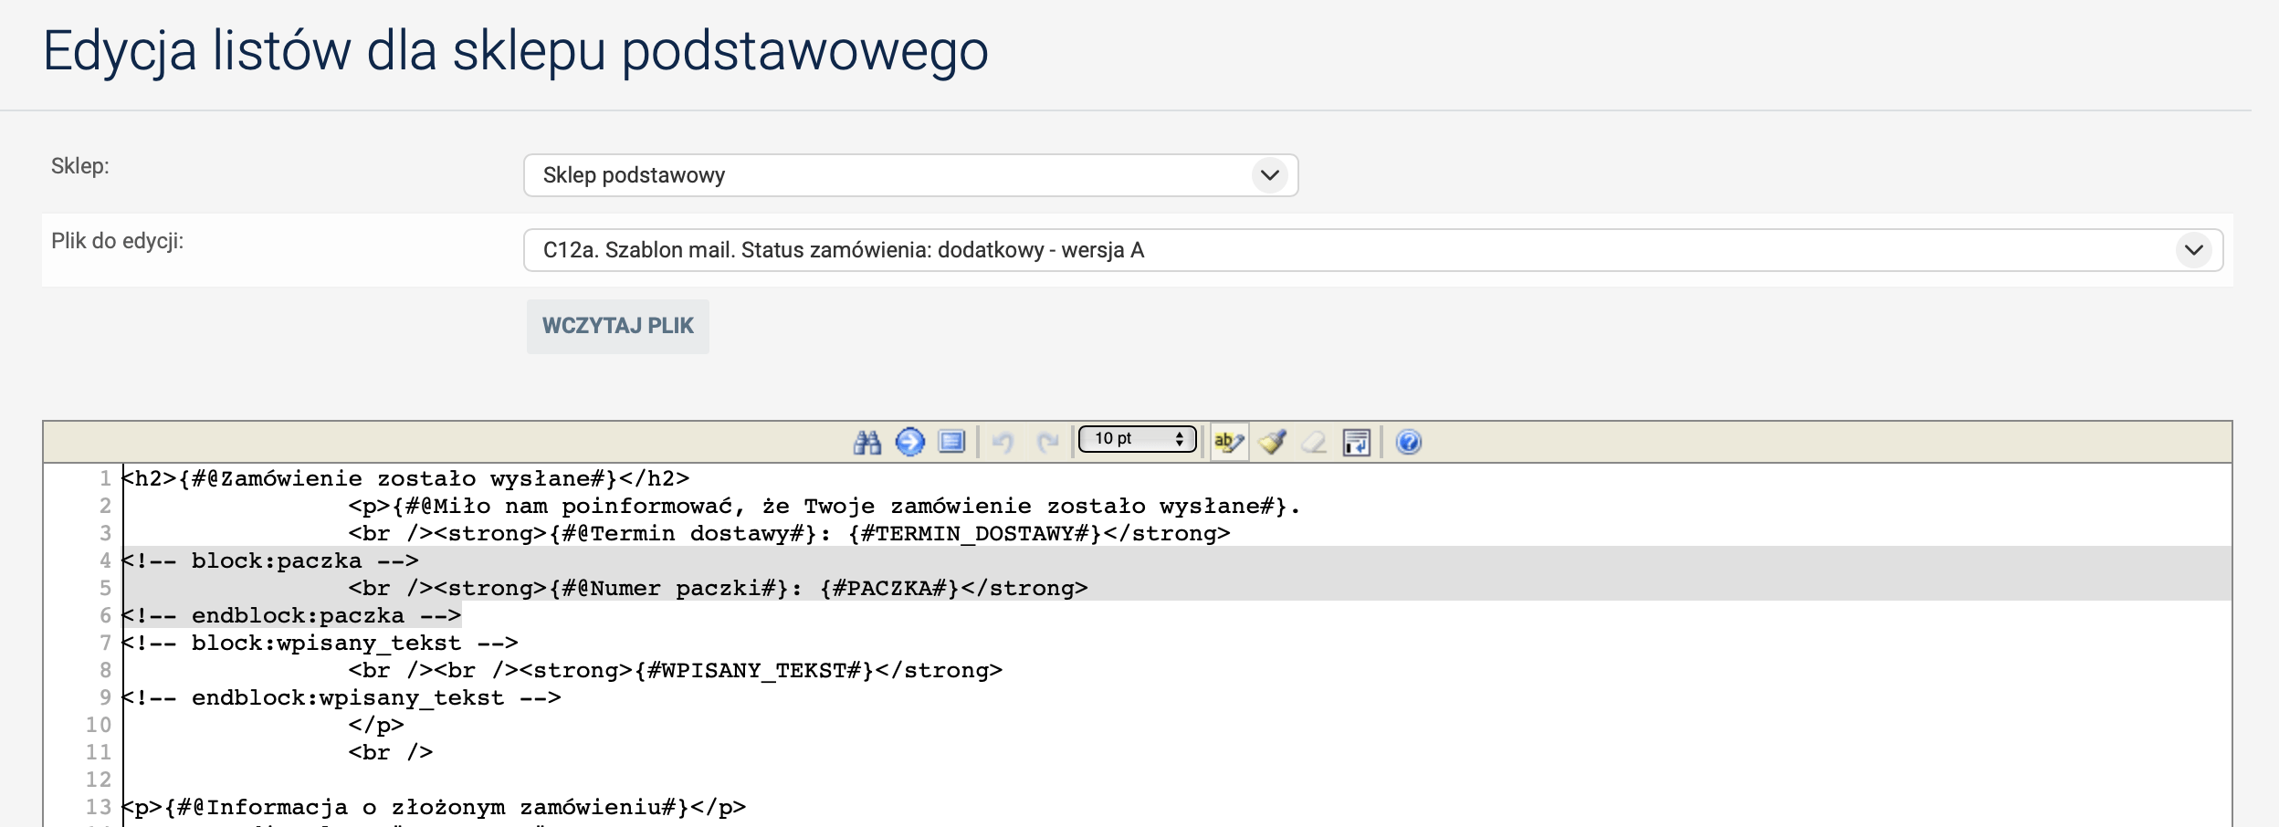
Task: Click the endblock:wpisany_tekst comment line
Action: 341,697
